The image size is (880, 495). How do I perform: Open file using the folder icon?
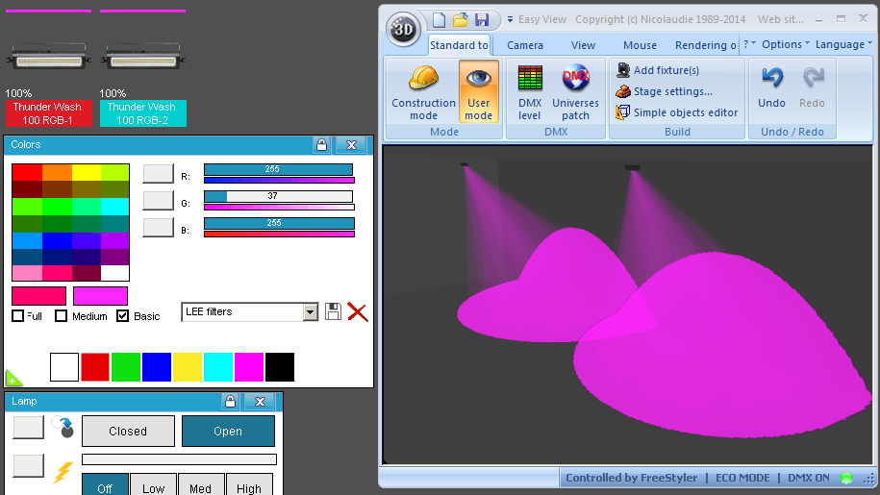pos(461,20)
